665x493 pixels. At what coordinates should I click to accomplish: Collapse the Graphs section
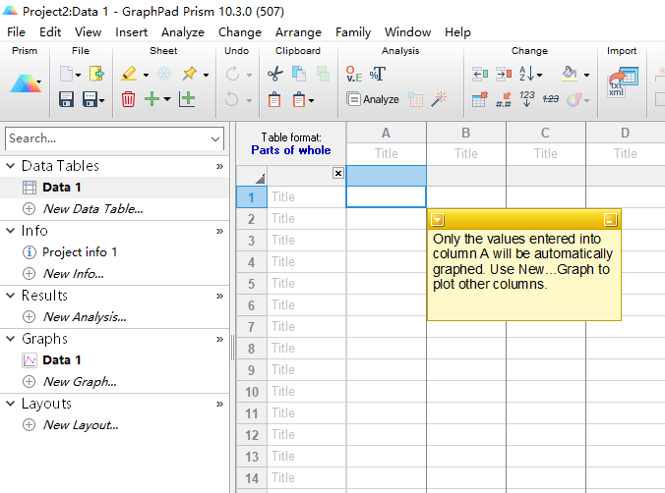tap(11, 339)
